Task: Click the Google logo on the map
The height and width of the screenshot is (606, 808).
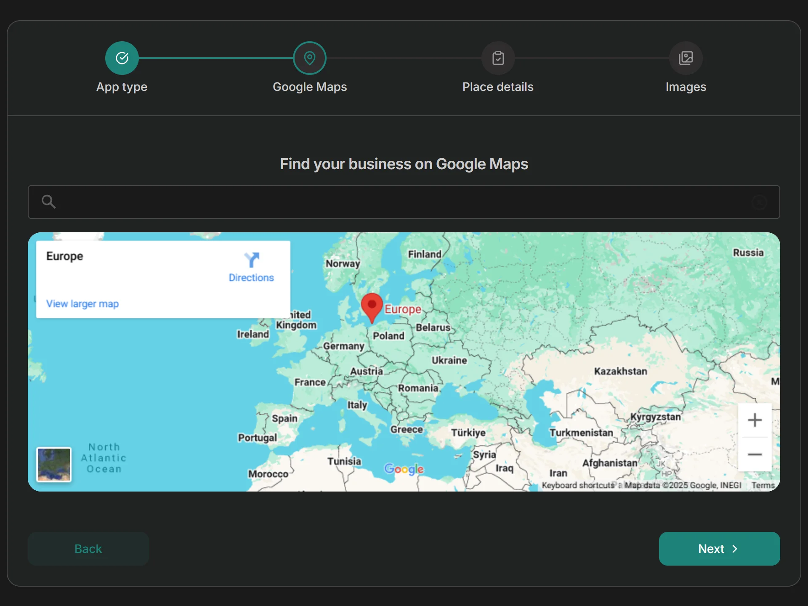Action: coord(404,469)
